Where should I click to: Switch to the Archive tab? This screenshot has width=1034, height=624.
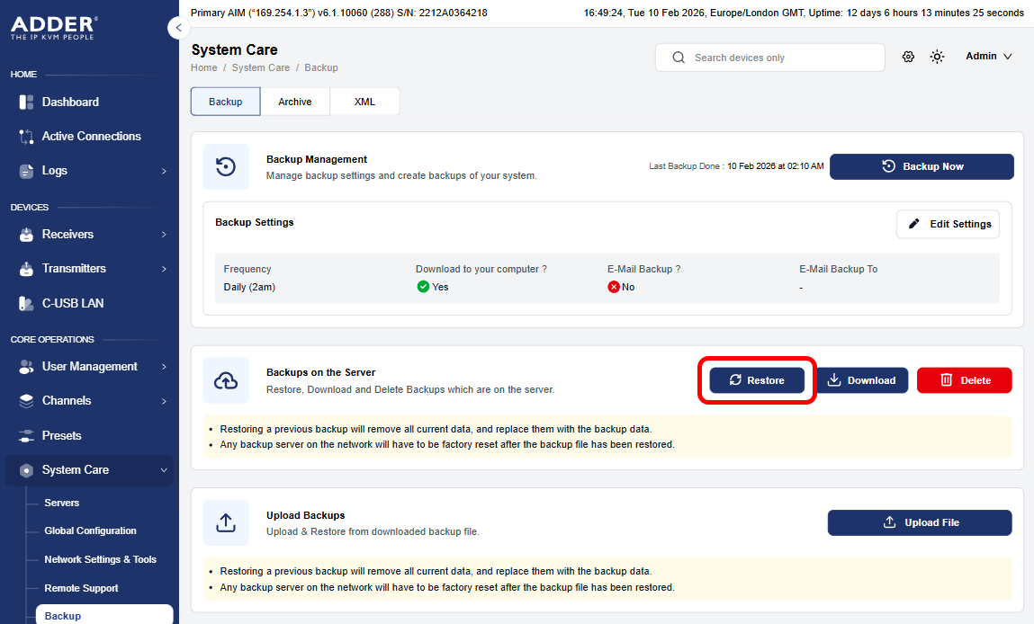coord(295,102)
